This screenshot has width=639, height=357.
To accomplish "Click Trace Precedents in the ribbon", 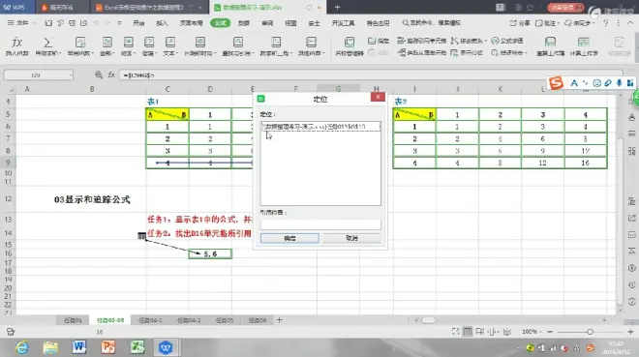I will 422,41.
